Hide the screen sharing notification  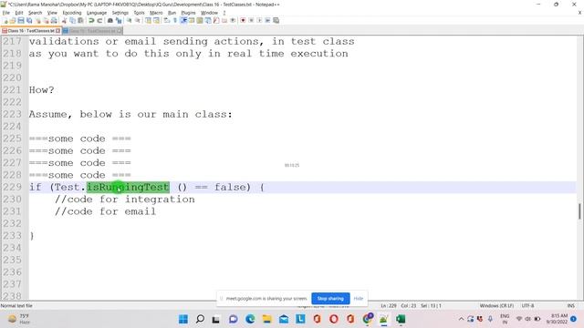359,298
